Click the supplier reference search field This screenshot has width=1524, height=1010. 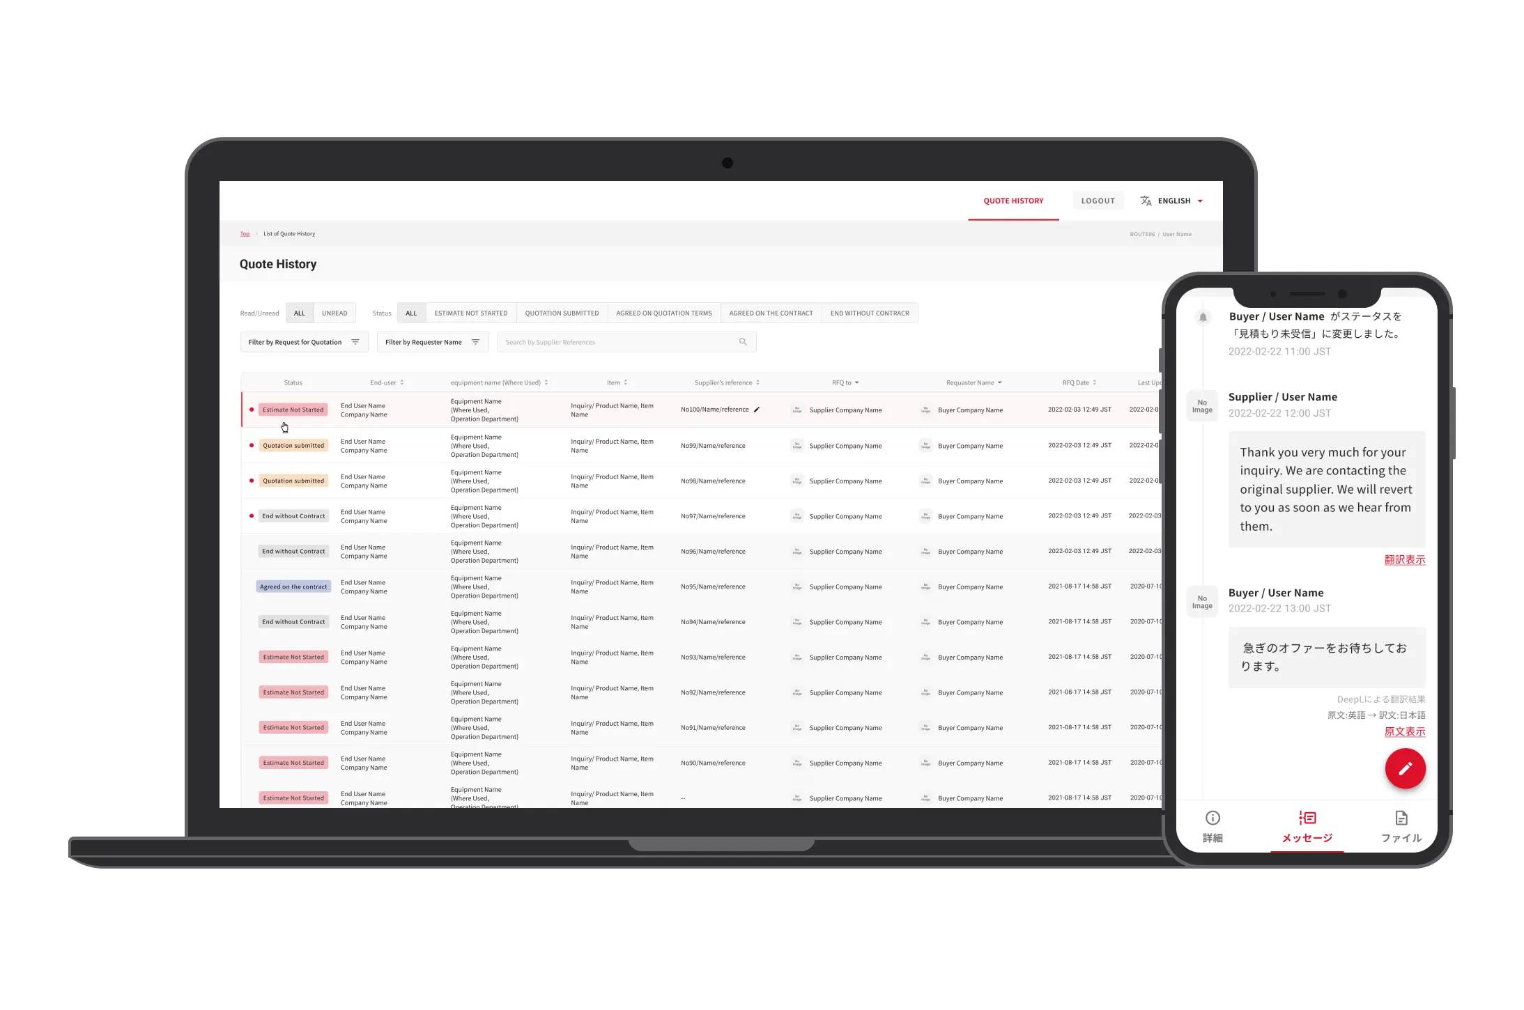(x=624, y=341)
